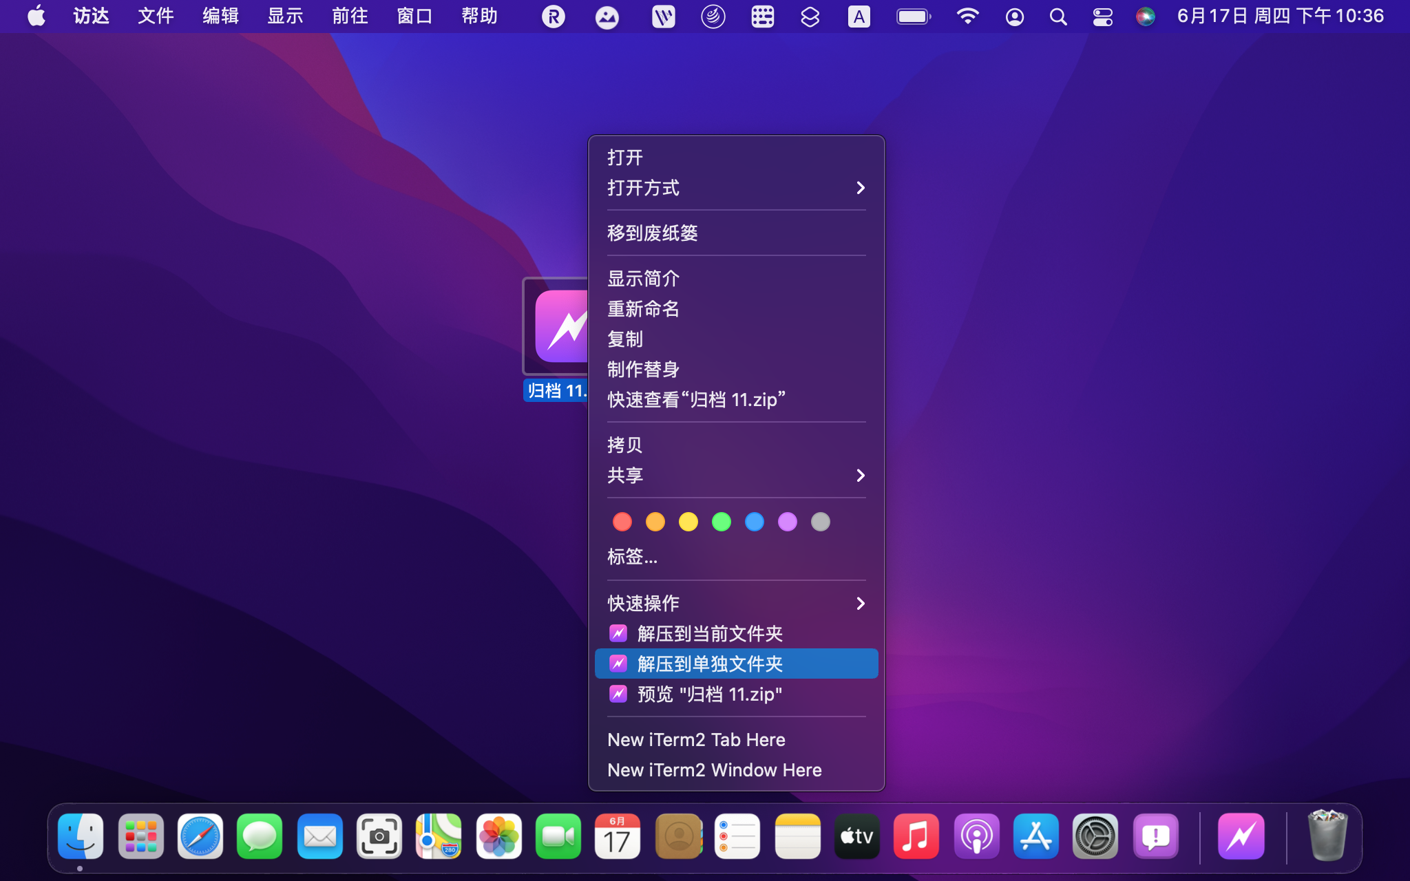Launch Apple Music from the Dock
The image size is (1410, 881).
pos(916,836)
